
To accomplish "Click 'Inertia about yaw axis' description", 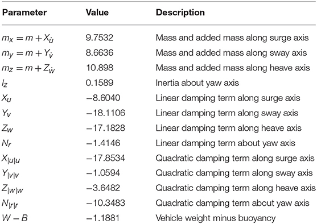I will pyautogui.click(x=197, y=83).
